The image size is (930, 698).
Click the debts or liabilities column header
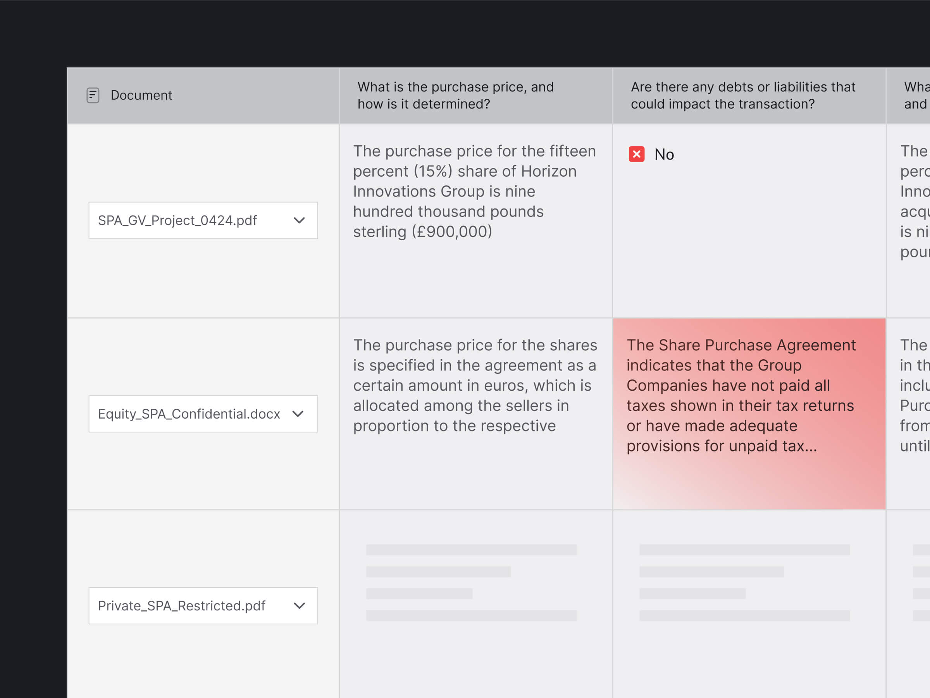pyautogui.click(x=742, y=95)
